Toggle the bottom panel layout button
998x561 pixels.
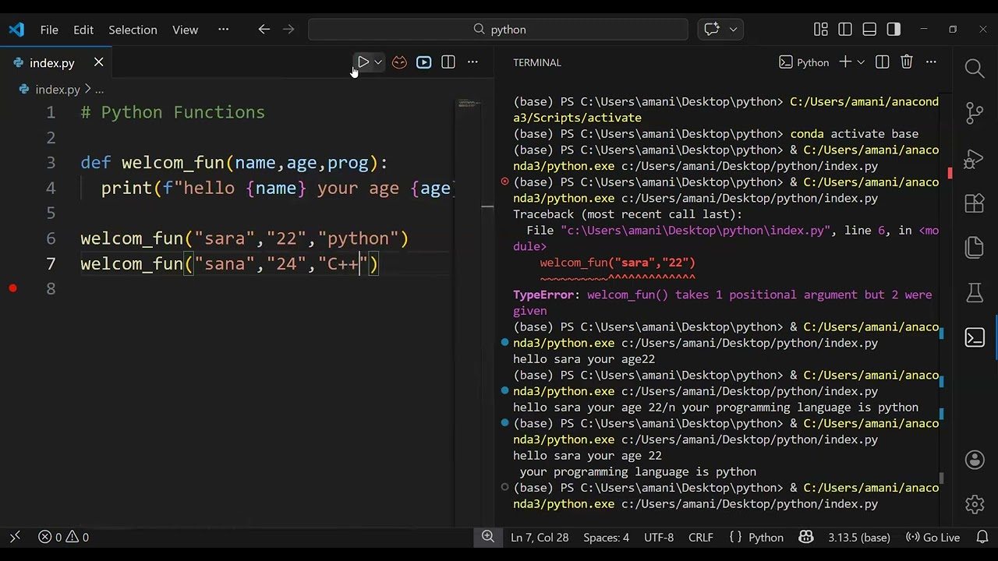coord(869,30)
